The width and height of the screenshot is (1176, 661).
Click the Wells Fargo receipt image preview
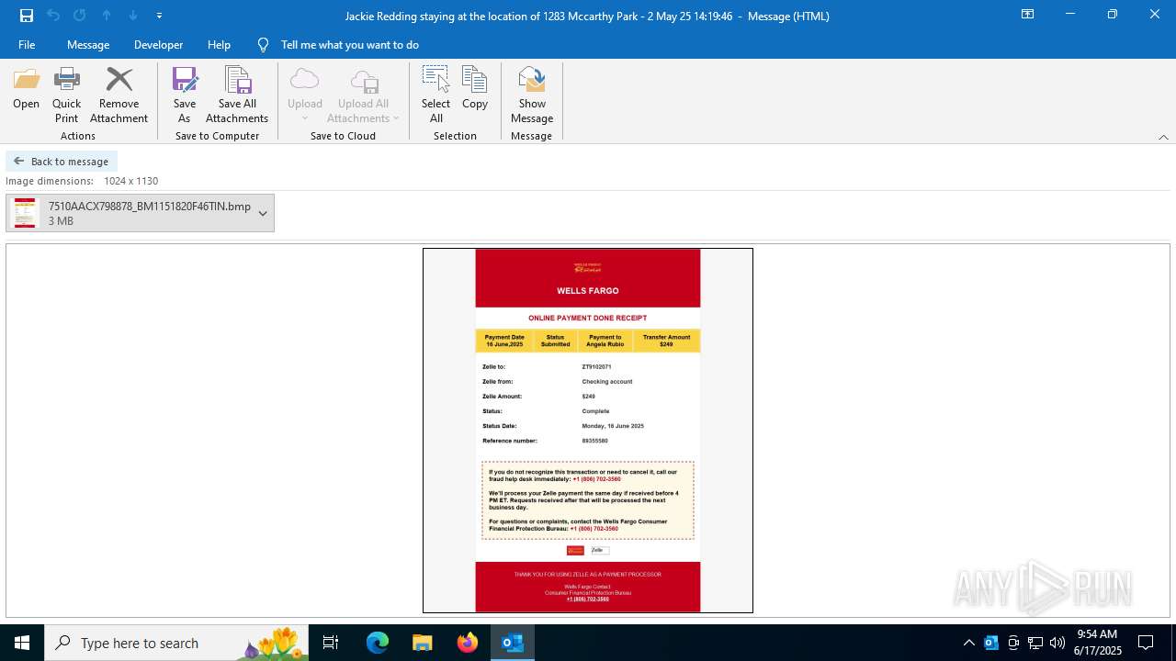coord(588,431)
